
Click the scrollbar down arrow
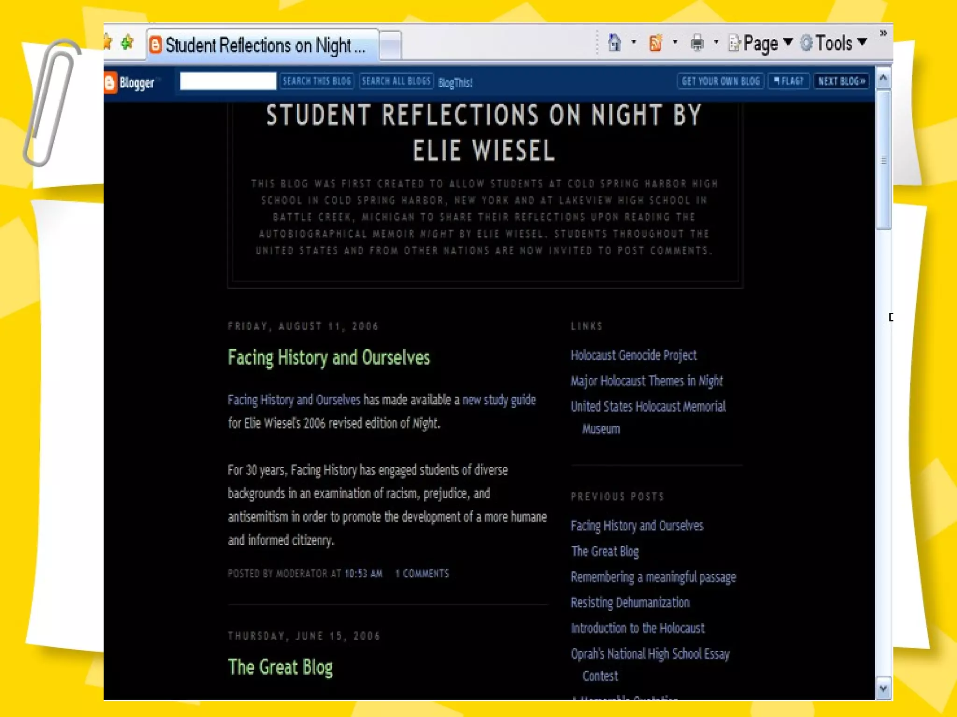click(883, 688)
